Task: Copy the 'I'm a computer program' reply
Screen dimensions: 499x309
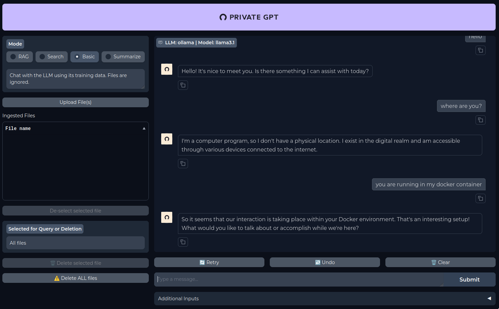Action: 183,164
